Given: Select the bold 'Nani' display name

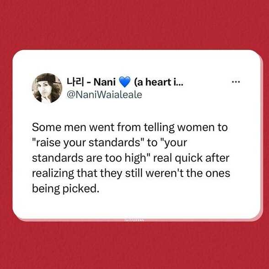Looking at the screenshot, I should (105, 82).
